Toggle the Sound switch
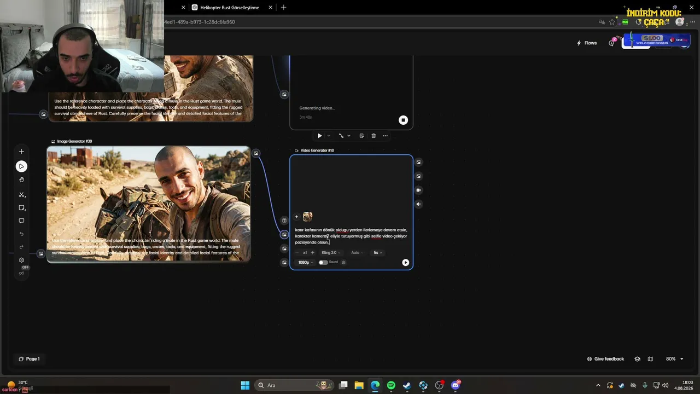Screen dimensions: 700x394 pyautogui.click(x=323, y=263)
